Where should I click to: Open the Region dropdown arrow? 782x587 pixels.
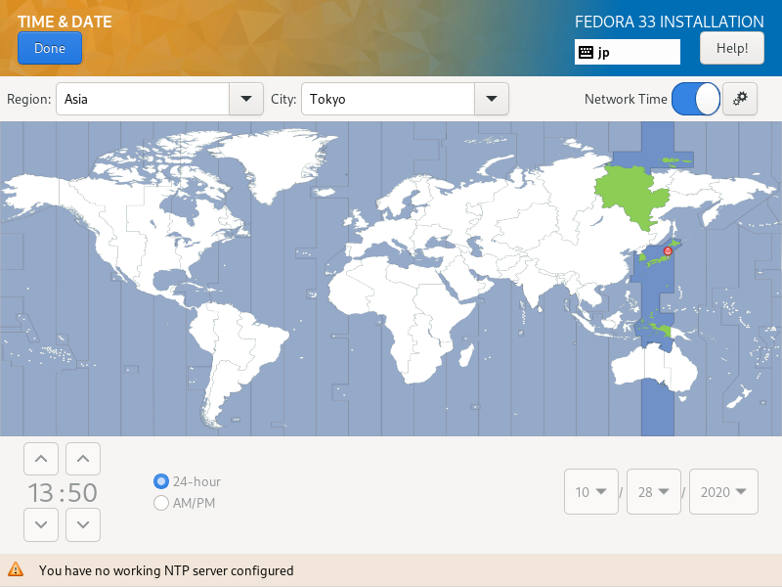click(246, 99)
